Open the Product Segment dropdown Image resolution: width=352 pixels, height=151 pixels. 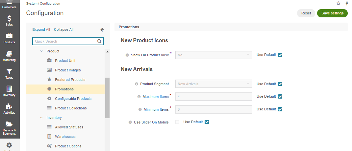click(x=214, y=84)
